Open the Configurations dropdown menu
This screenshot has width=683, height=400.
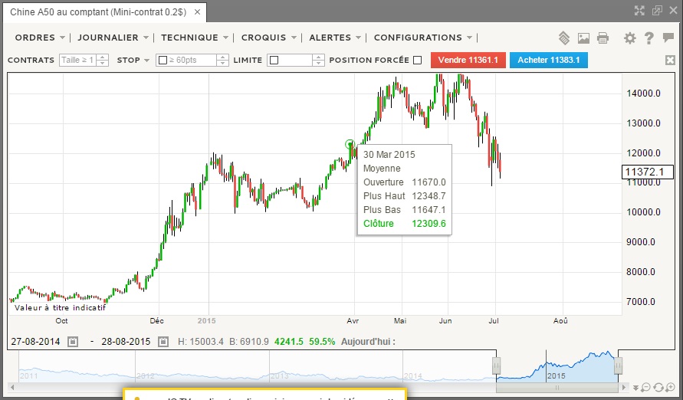point(422,38)
